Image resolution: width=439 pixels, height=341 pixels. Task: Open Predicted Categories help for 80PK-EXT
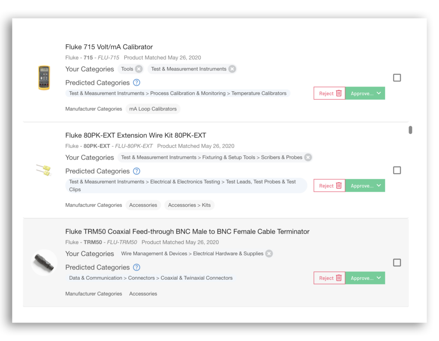click(136, 171)
